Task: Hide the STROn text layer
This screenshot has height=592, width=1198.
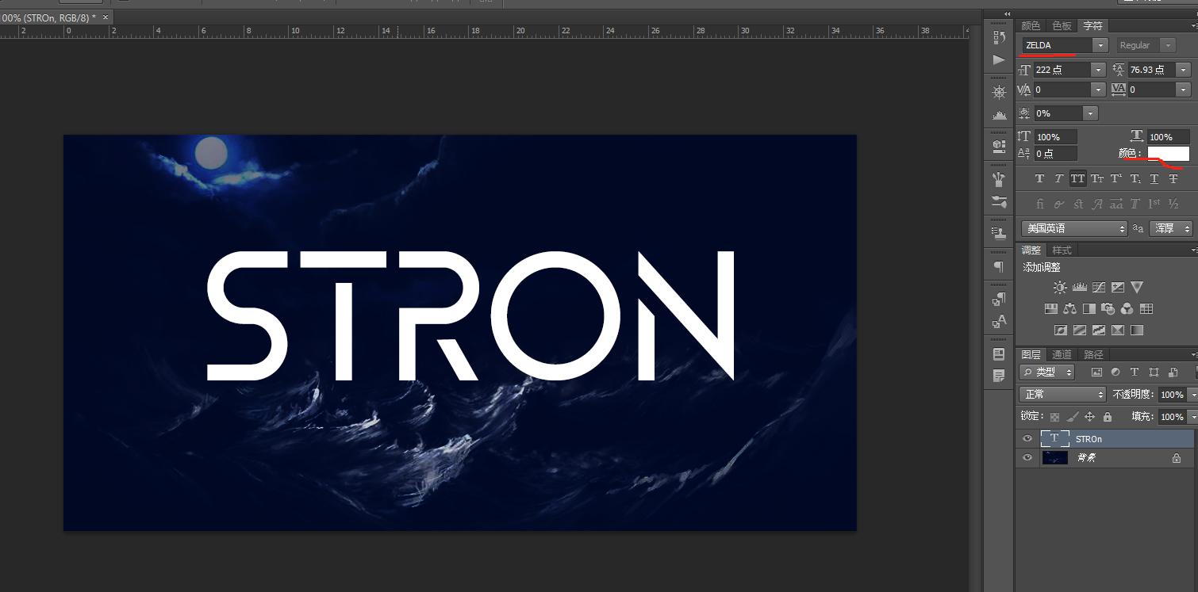Action: [1027, 438]
